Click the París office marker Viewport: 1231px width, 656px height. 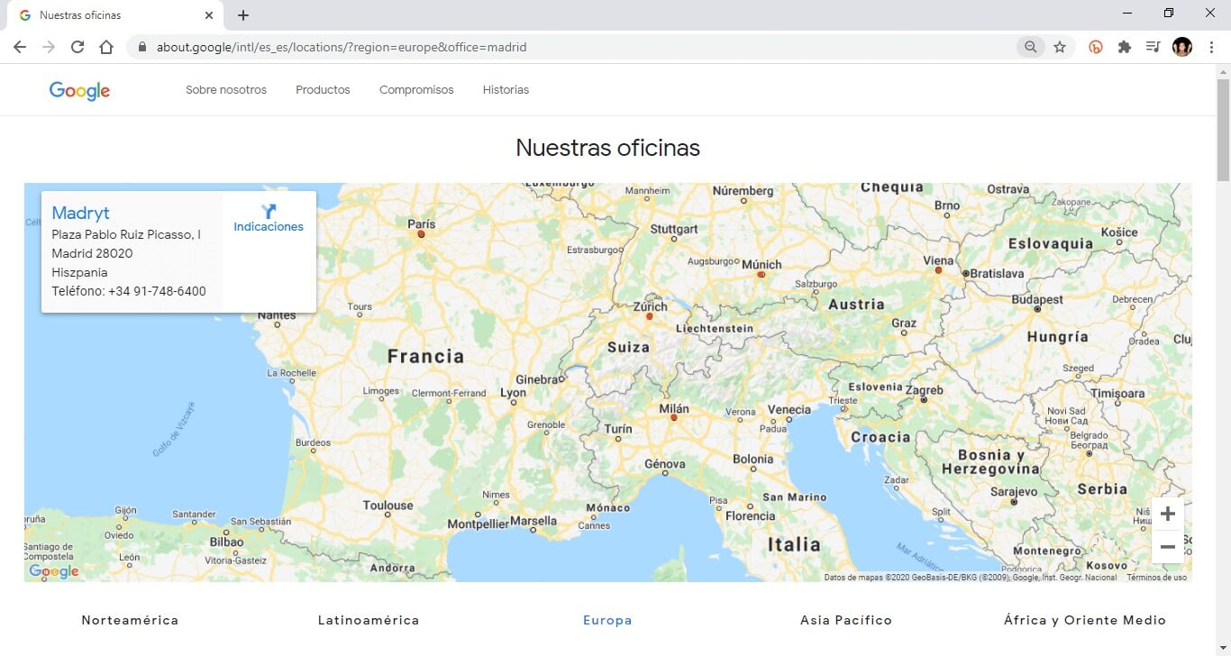click(x=421, y=234)
